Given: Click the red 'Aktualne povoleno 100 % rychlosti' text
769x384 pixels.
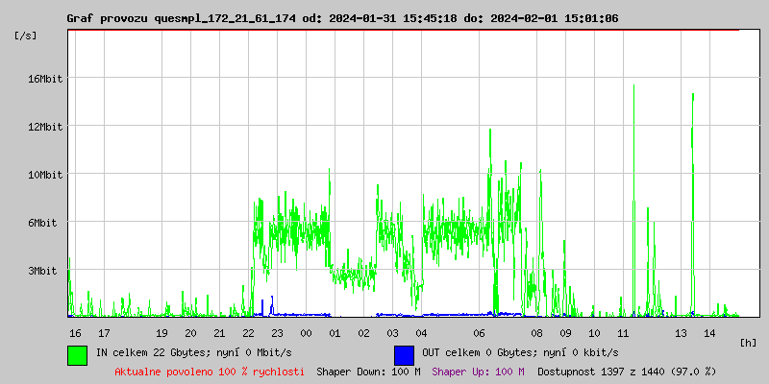Looking at the screenshot, I should pos(210,372).
